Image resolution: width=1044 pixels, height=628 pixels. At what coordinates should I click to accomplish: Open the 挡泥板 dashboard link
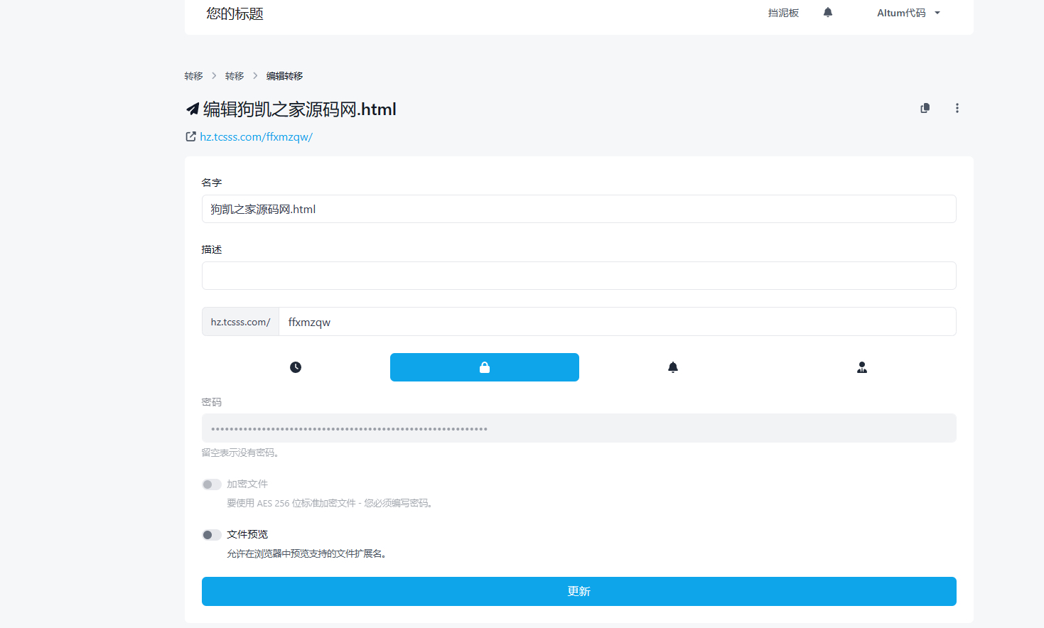(783, 13)
